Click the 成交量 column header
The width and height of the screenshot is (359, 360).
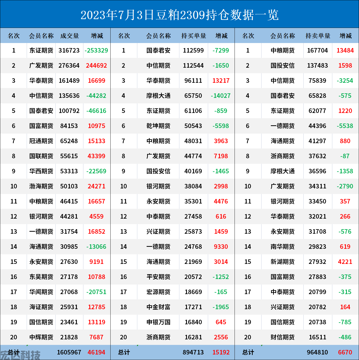click(x=70, y=36)
